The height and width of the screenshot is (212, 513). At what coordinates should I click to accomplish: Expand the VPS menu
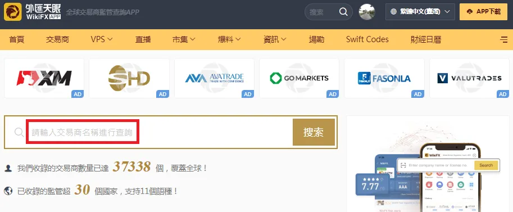(102, 39)
